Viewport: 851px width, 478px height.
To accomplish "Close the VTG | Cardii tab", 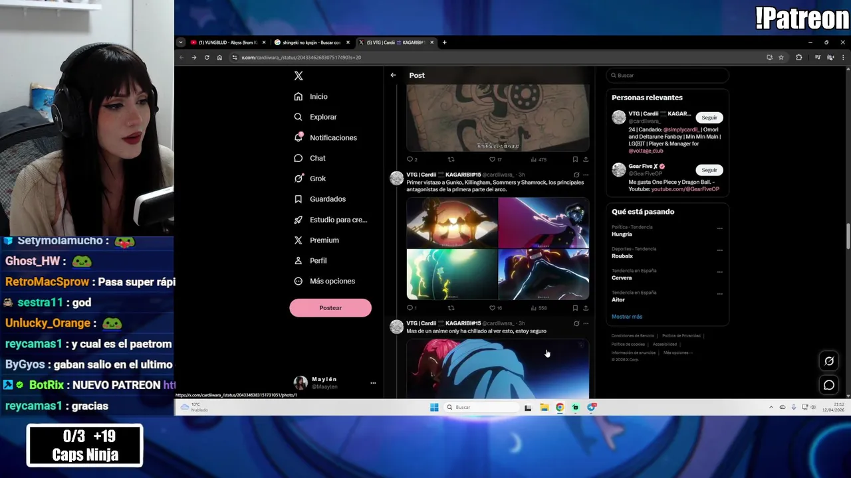I will pos(431,42).
